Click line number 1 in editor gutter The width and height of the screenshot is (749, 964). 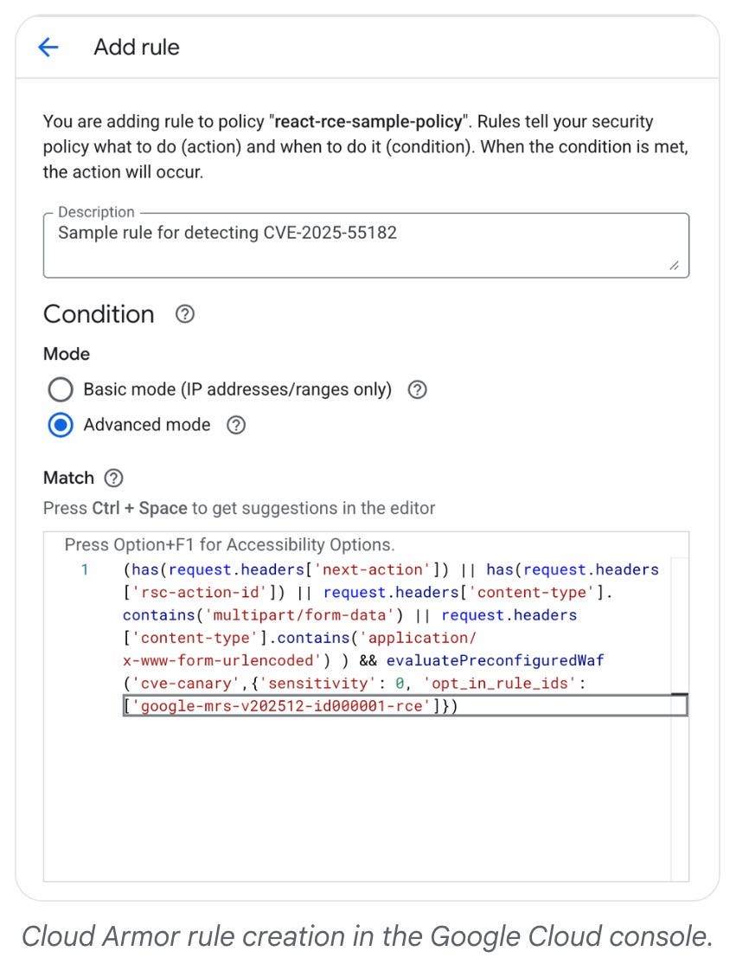click(x=85, y=570)
